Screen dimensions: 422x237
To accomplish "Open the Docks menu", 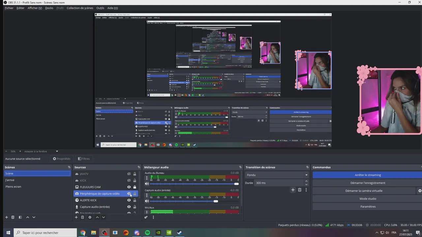I will (x=49, y=8).
